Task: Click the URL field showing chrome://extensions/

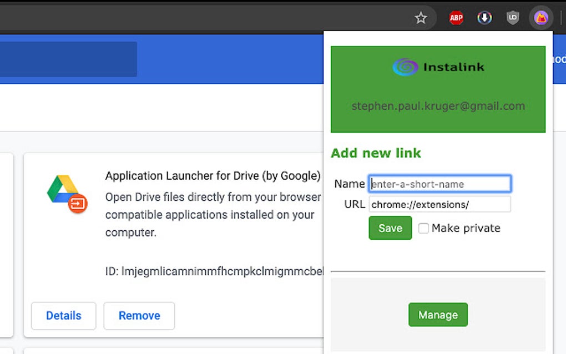Action: (439, 204)
